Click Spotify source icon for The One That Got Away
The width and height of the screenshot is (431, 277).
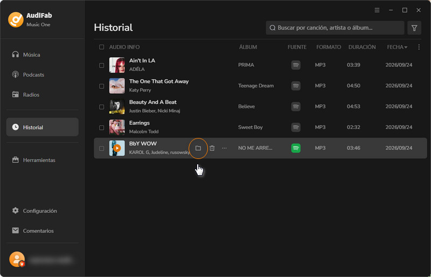pos(296,86)
